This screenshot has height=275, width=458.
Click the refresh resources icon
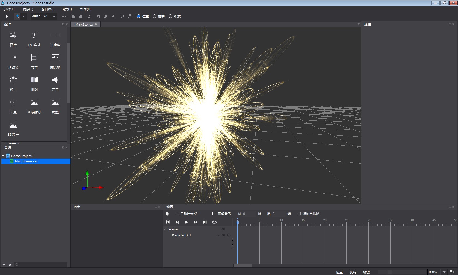point(10,265)
